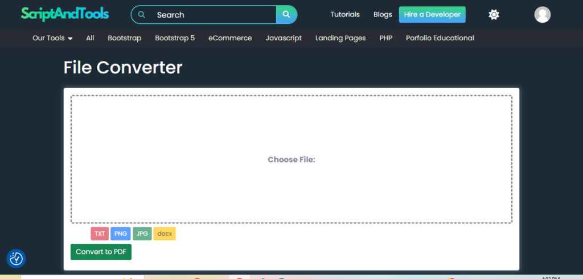Select the PHP category

click(386, 38)
